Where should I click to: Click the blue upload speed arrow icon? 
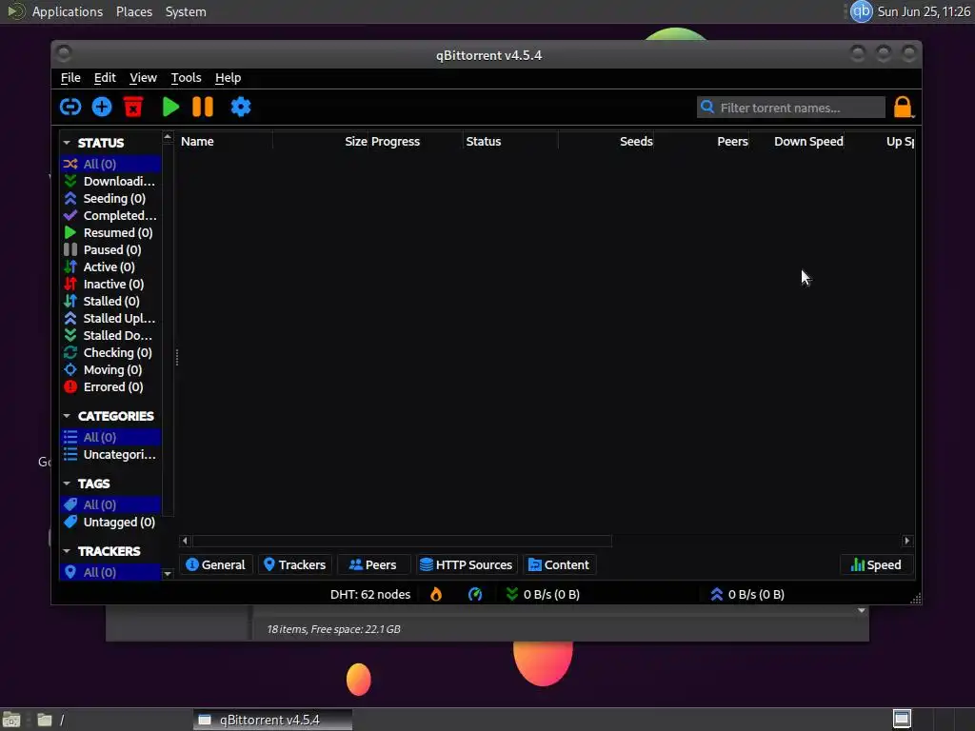pyautogui.click(x=716, y=594)
